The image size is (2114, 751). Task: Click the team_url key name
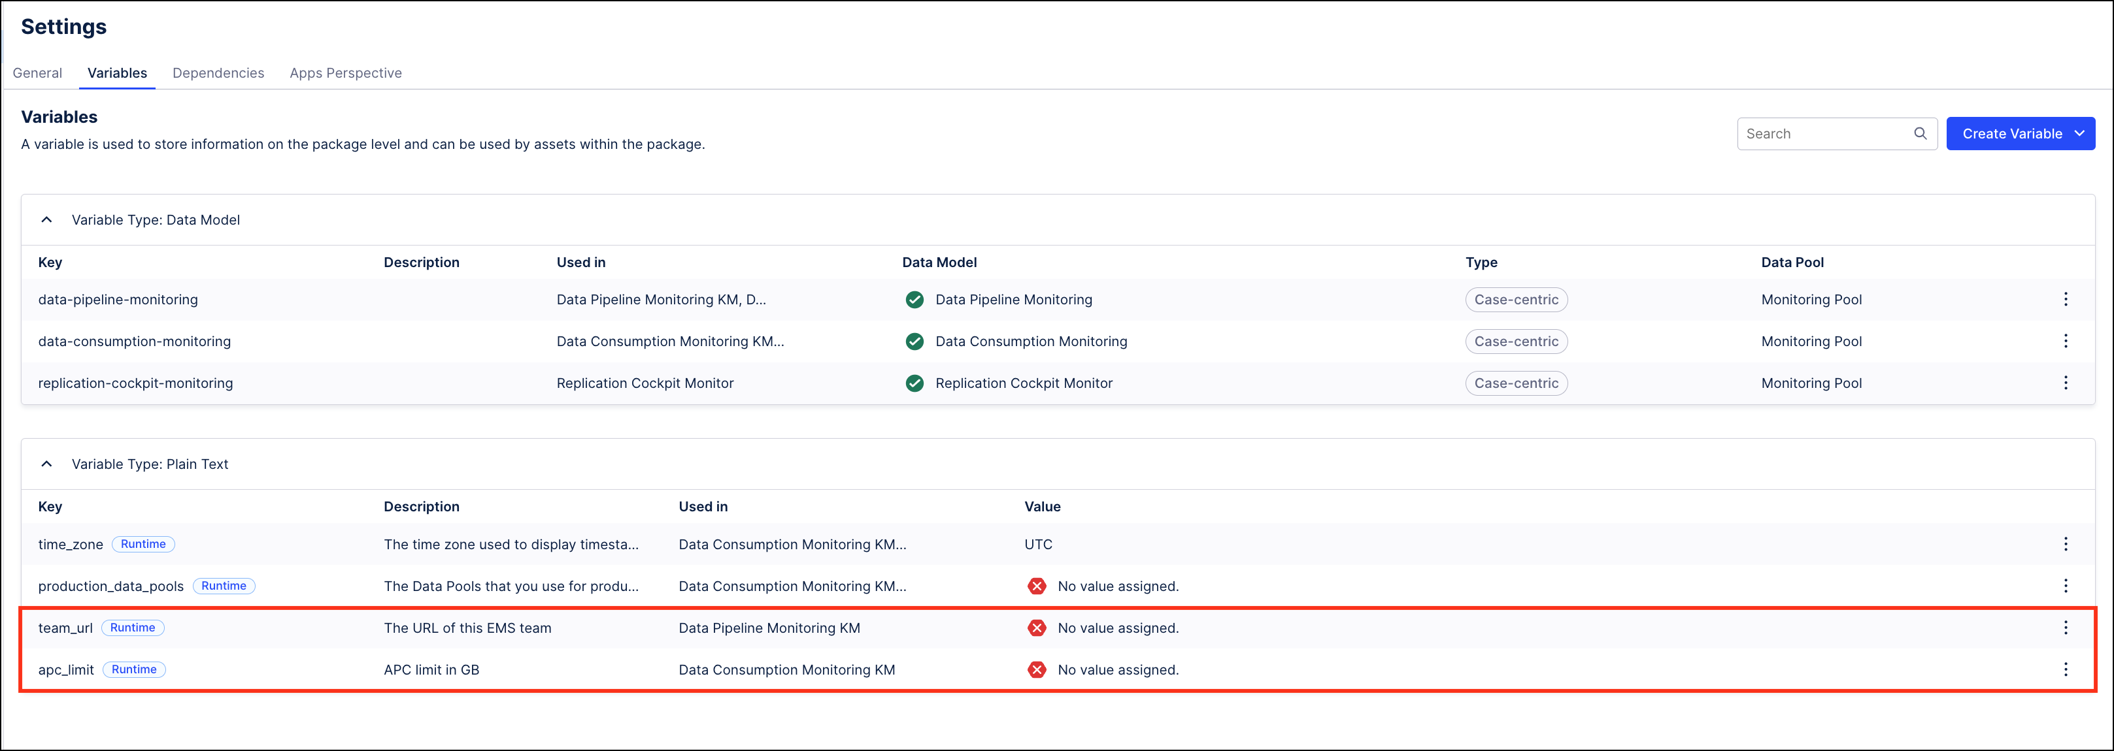[65, 628]
